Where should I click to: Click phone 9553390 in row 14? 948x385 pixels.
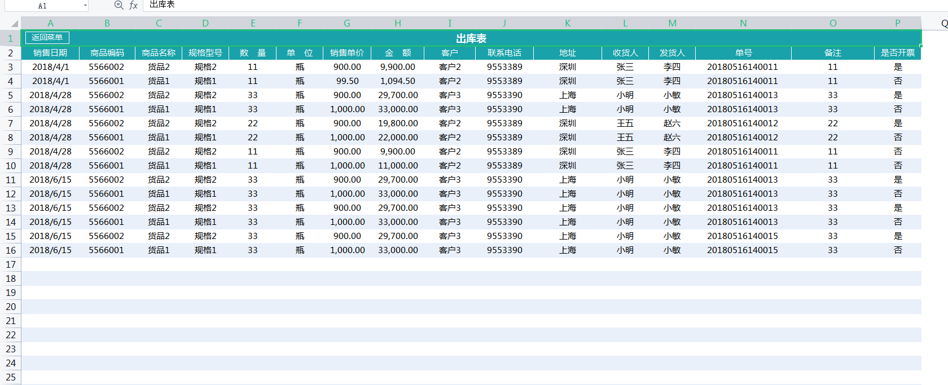pos(504,222)
